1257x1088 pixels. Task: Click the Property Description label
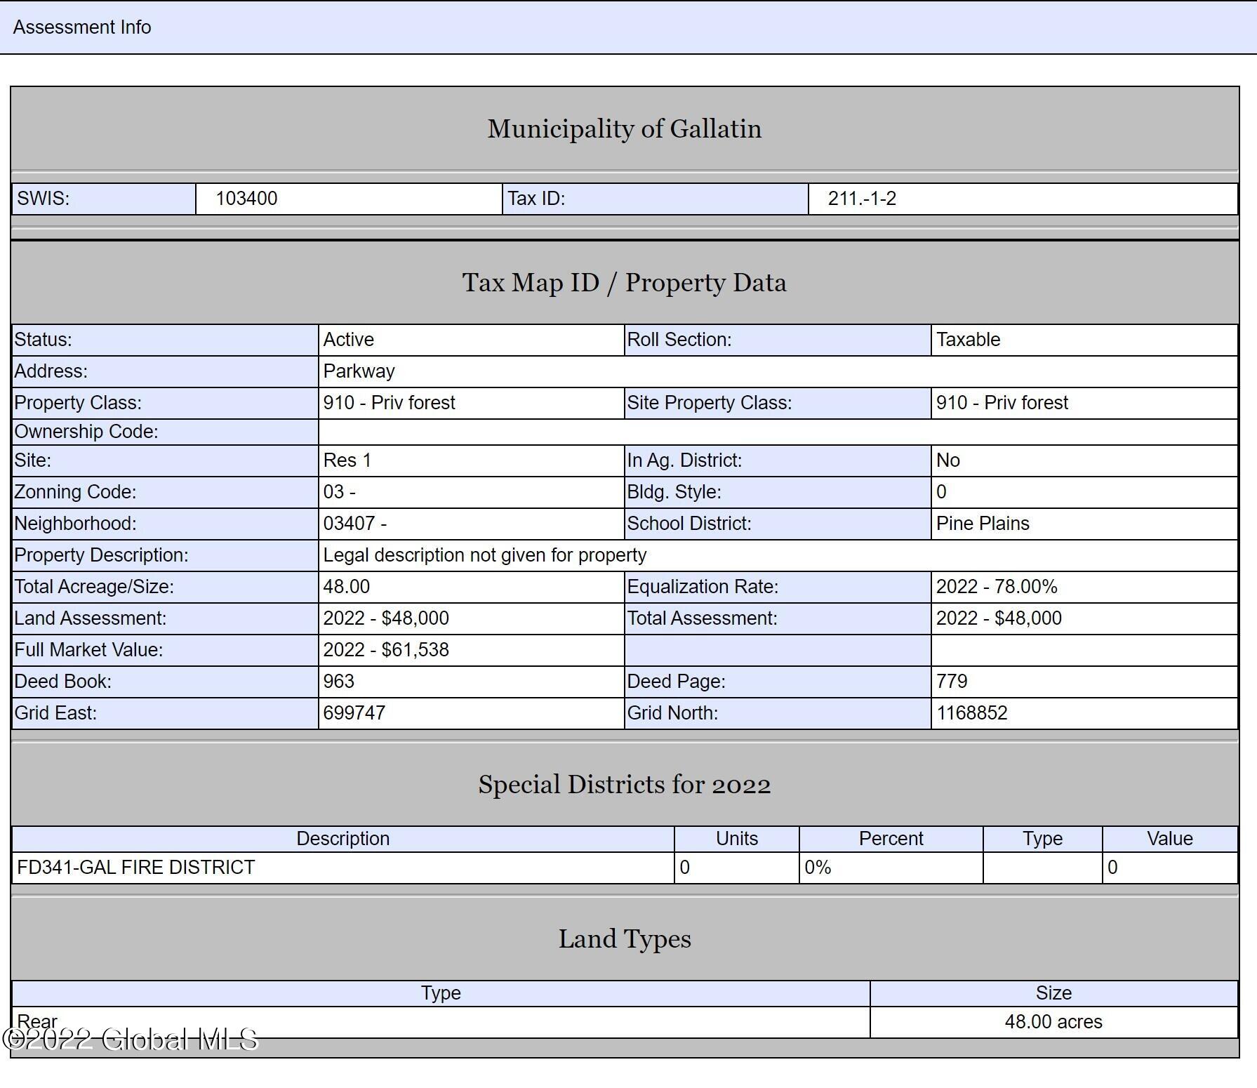102,555
